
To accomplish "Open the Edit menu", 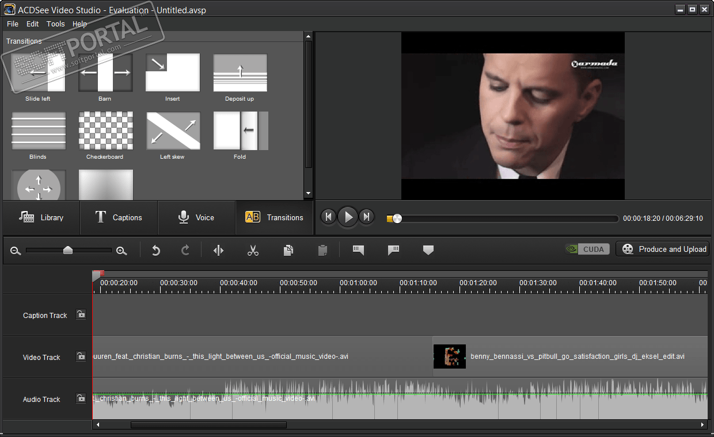I will [x=33, y=24].
